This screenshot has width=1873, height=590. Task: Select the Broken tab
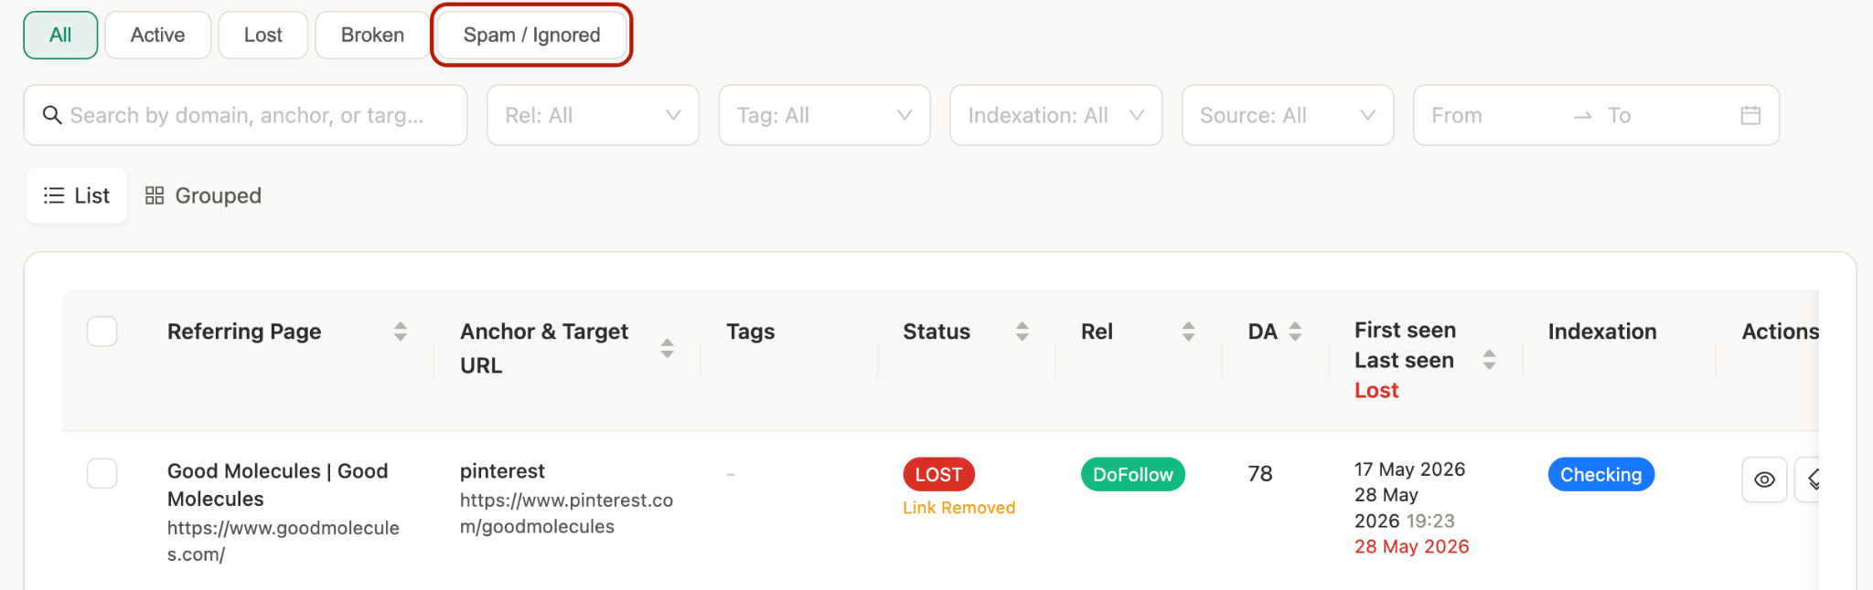372,35
